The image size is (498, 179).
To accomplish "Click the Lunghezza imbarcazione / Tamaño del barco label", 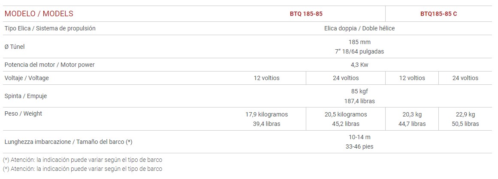I will (x=68, y=142).
